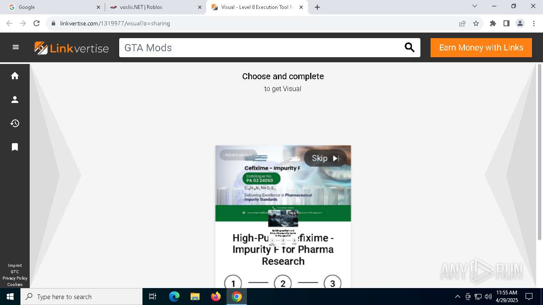The height and width of the screenshot is (305, 543).
Task: Open the Chrome three-dot menu
Action: [533, 23]
